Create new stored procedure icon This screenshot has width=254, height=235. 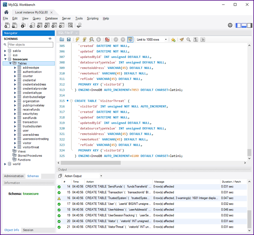[54, 25]
